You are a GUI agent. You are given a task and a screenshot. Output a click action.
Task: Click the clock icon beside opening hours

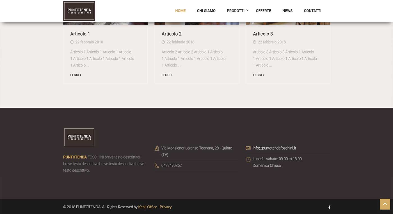tap(248, 159)
